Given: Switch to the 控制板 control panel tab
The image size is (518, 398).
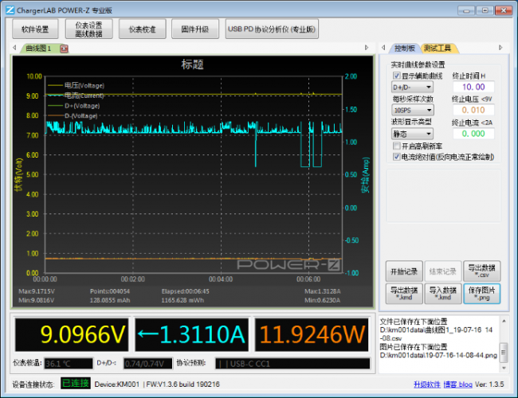Looking at the screenshot, I should click(405, 49).
